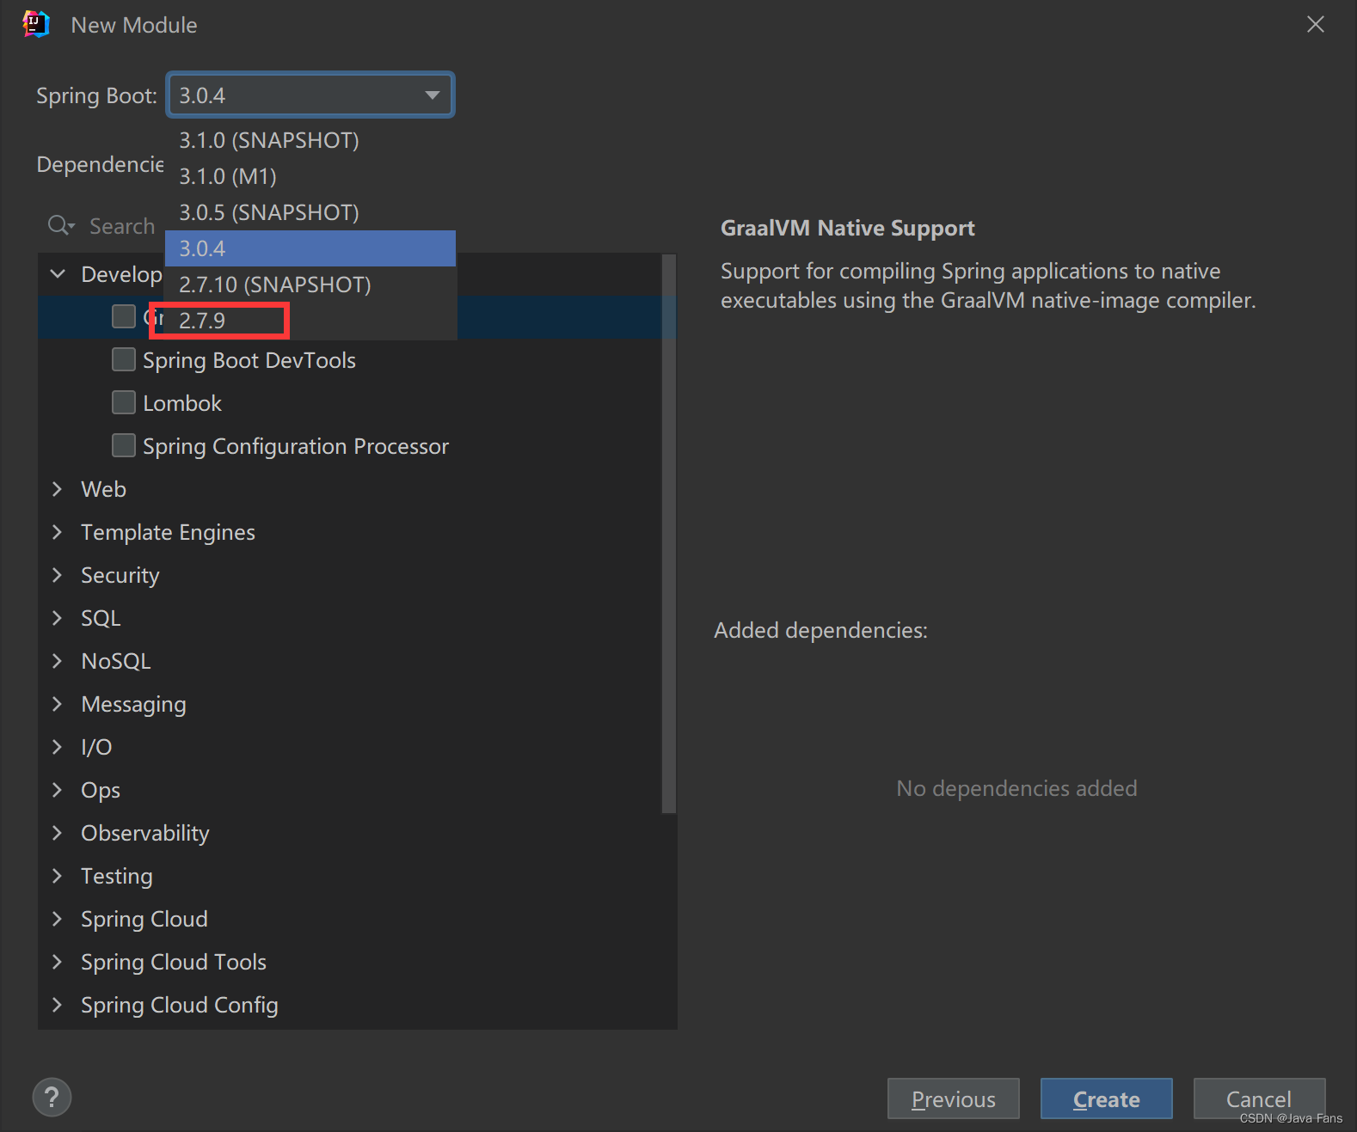Image resolution: width=1357 pixels, height=1132 pixels.
Task: Expand the Spring Cloud Tools category
Action: click(x=58, y=962)
